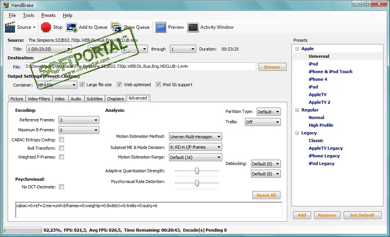Select the AppleTV Legacy preset
The width and height of the screenshot is (390, 237).
coord(326,148)
